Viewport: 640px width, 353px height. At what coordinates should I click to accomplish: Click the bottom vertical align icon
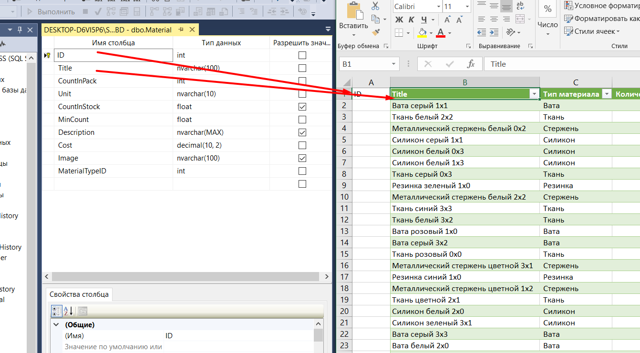(x=506, y=6)
